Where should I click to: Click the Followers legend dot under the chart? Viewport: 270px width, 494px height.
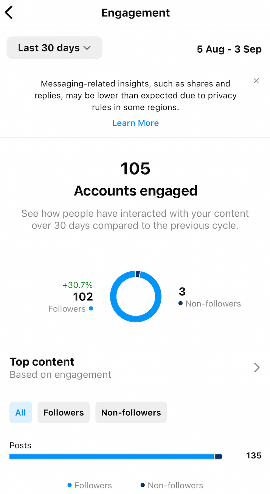point(69,485)
